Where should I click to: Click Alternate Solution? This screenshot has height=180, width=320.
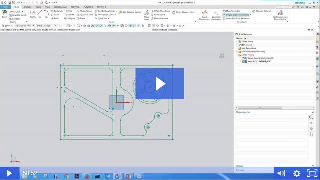click(x=262, y=11)
